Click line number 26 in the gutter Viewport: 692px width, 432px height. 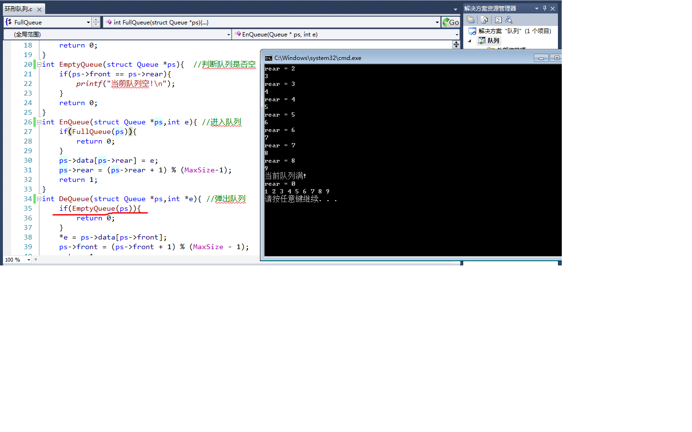(28, 122)
